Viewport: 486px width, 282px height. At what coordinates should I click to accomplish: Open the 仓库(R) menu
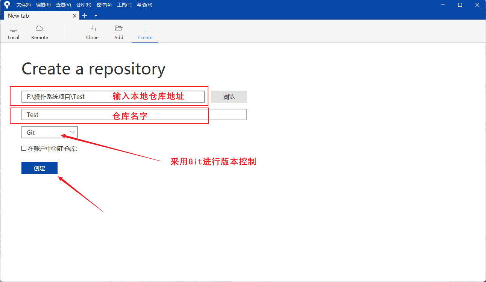tap(84, 5)
